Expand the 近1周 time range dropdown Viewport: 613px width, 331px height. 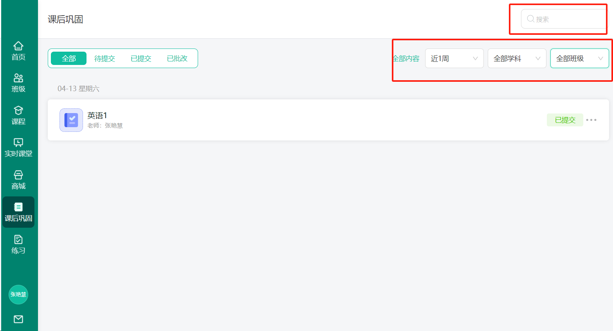[x=454, y=58]
